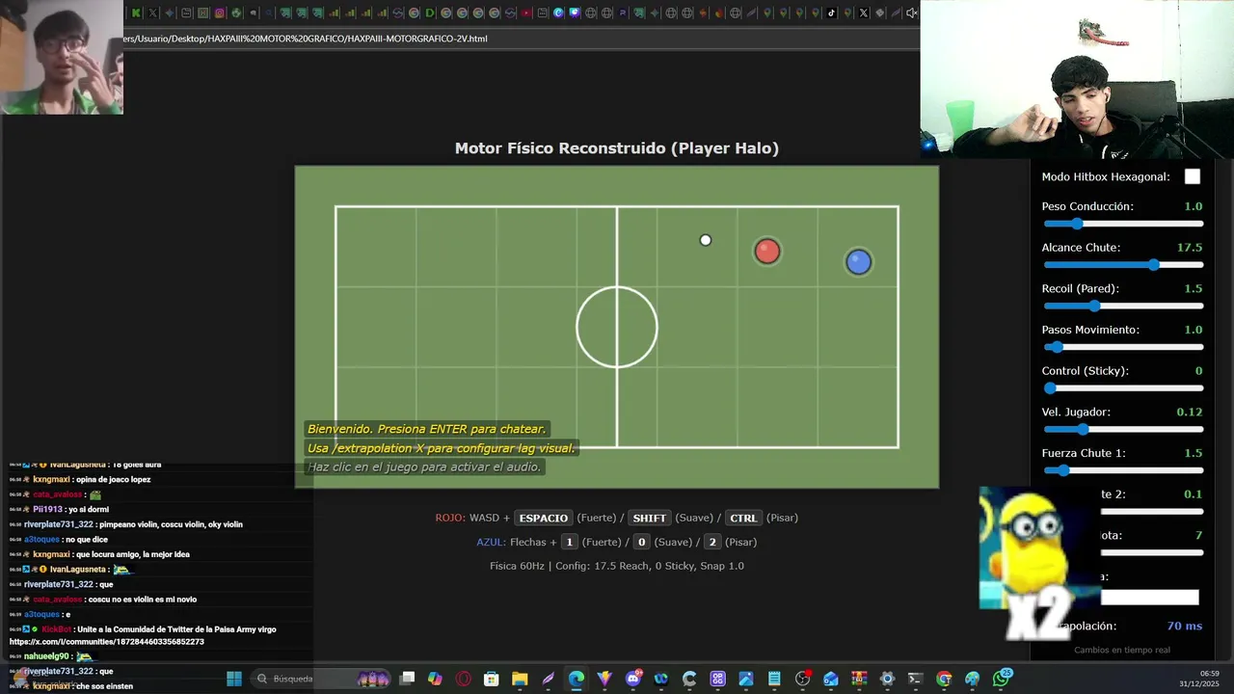The image size is (1234, 694).
Task: Open File Explorer from taskbar
Action: [x=520, y=679]
